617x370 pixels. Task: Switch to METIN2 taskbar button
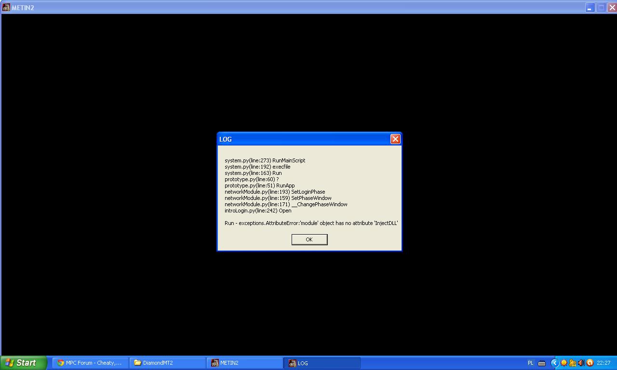(x=245, y=363)
